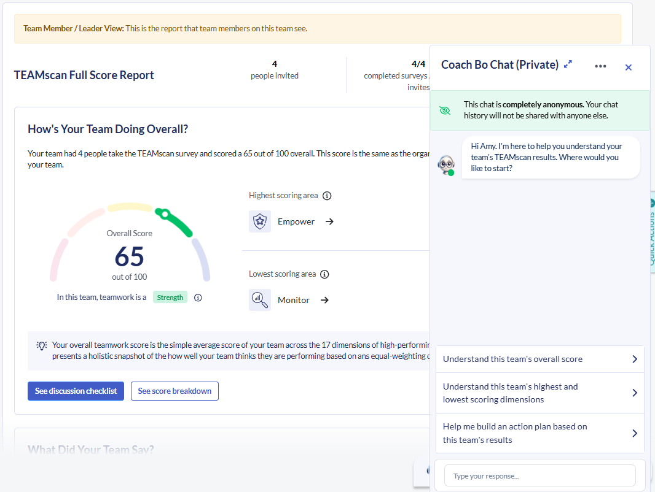Select 'Understand this team's overall score' prompt
This screenshot has width=655, height=492.
(x=539, y=359)
